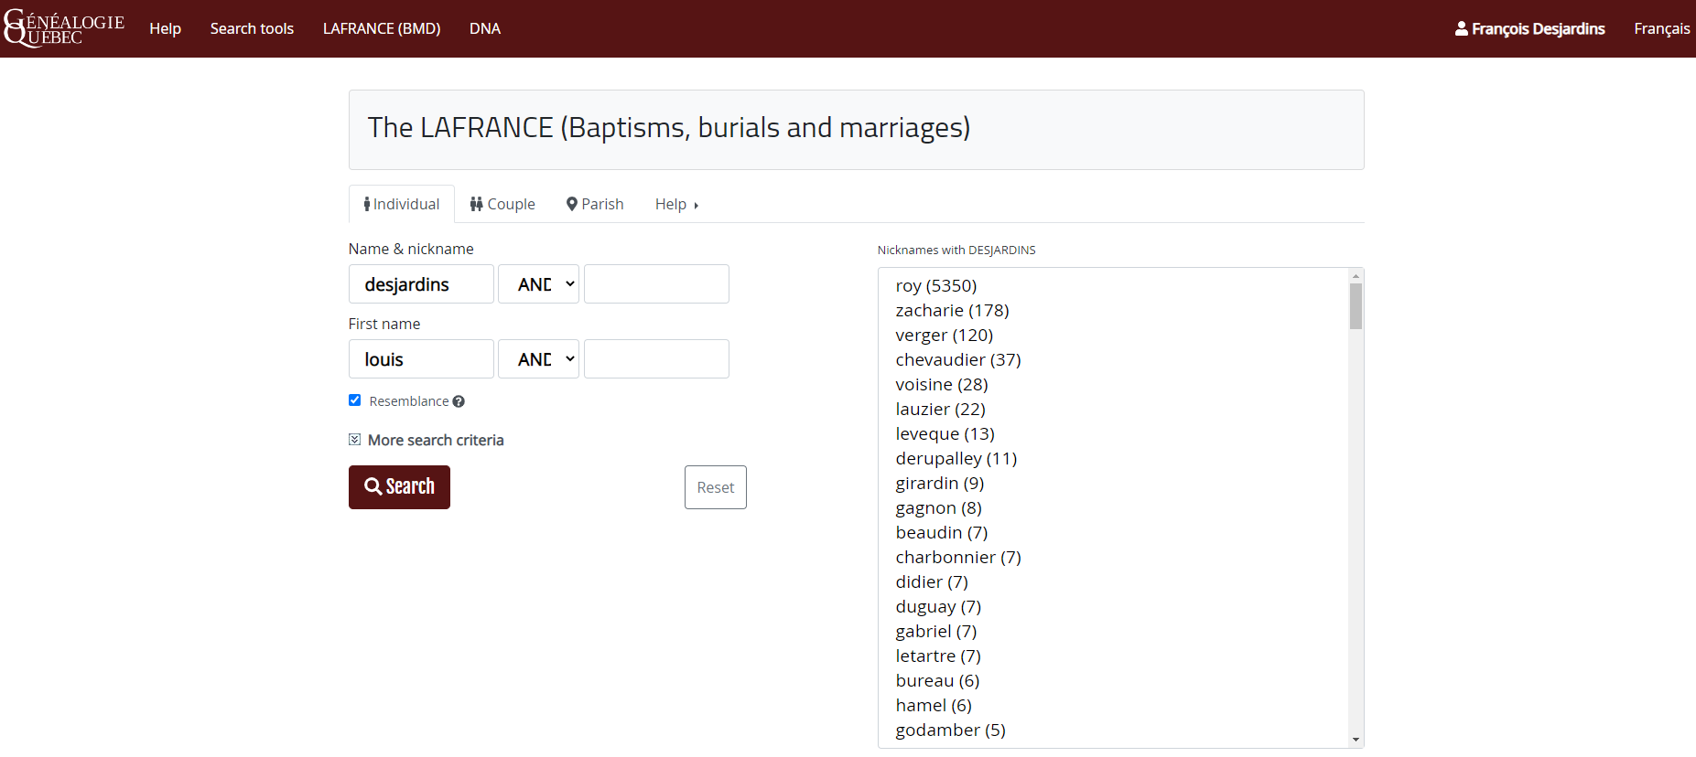Switch to the Couple tab
The image size is (1696, 757).
click(x=502, y=204)
